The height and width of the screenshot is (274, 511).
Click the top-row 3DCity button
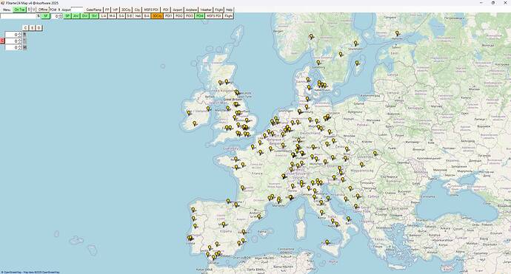point(126,10)
